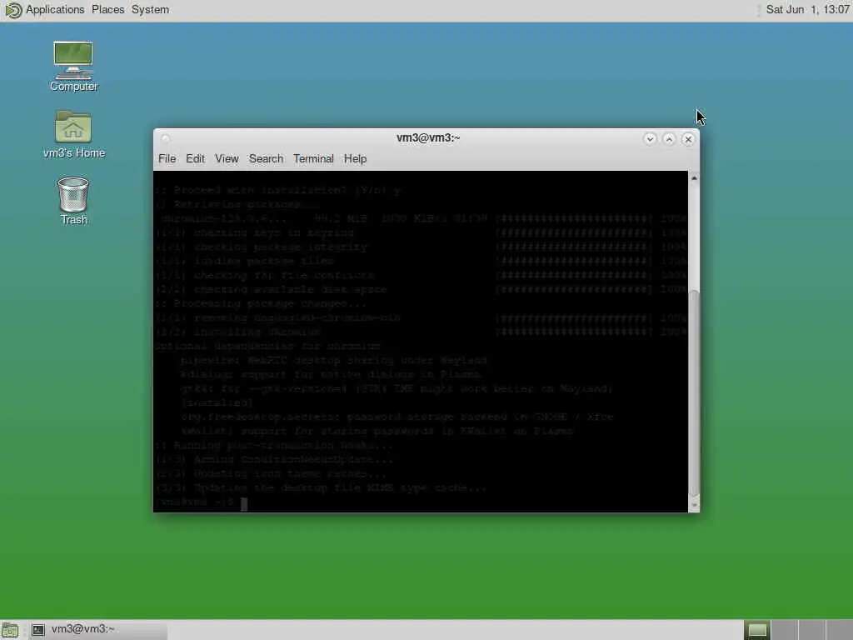
Task: Click 'checking package integrity' text
Action: (x=280, y=247)
